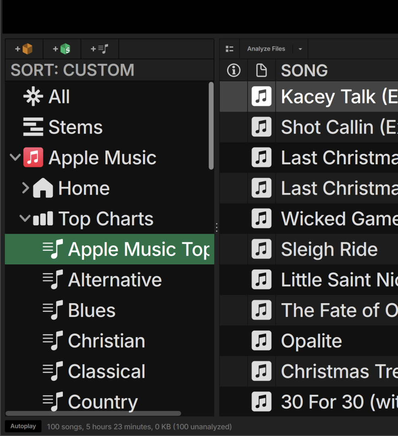398x436 pixels.
Task: Click the SORT: CUSTOM header
Action: click(x=73, y=70)
